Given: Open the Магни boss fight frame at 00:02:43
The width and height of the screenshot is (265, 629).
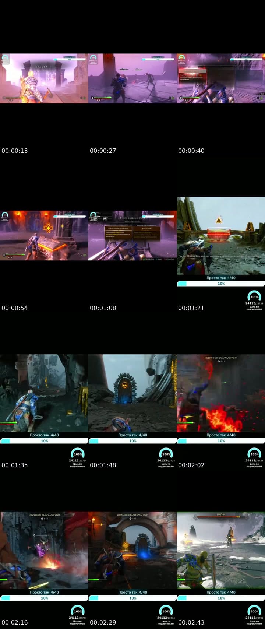Looking at the screenshot, I should tap(221, 550).
